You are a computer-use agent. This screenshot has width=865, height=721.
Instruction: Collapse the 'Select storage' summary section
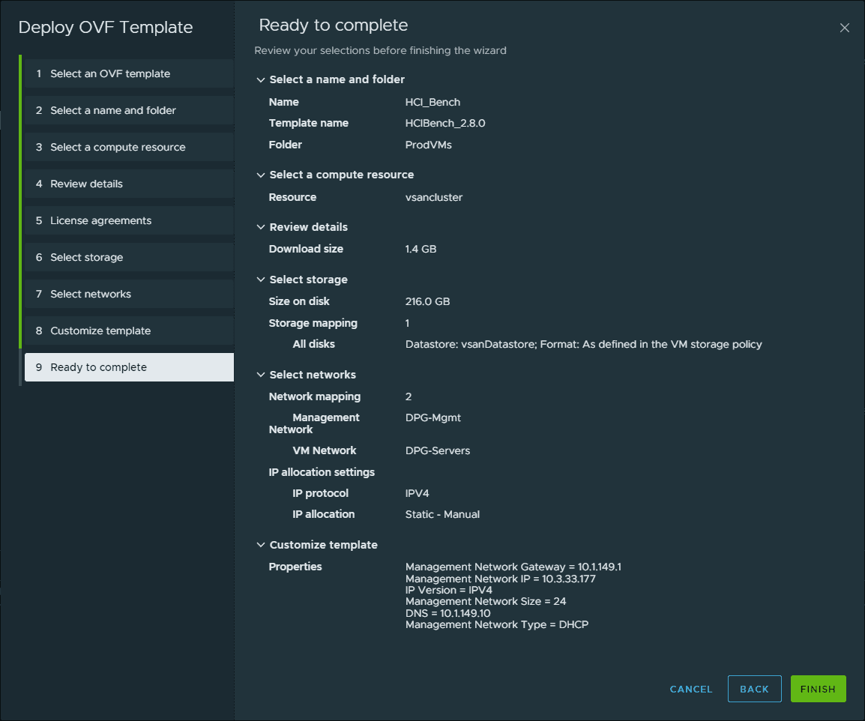[261, 280]
